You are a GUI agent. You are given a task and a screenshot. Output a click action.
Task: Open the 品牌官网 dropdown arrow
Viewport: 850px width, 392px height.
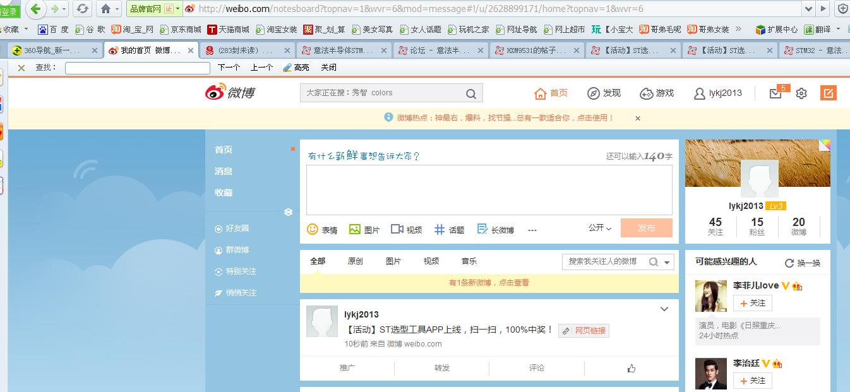pyautogui.click(x=179, y=9)
